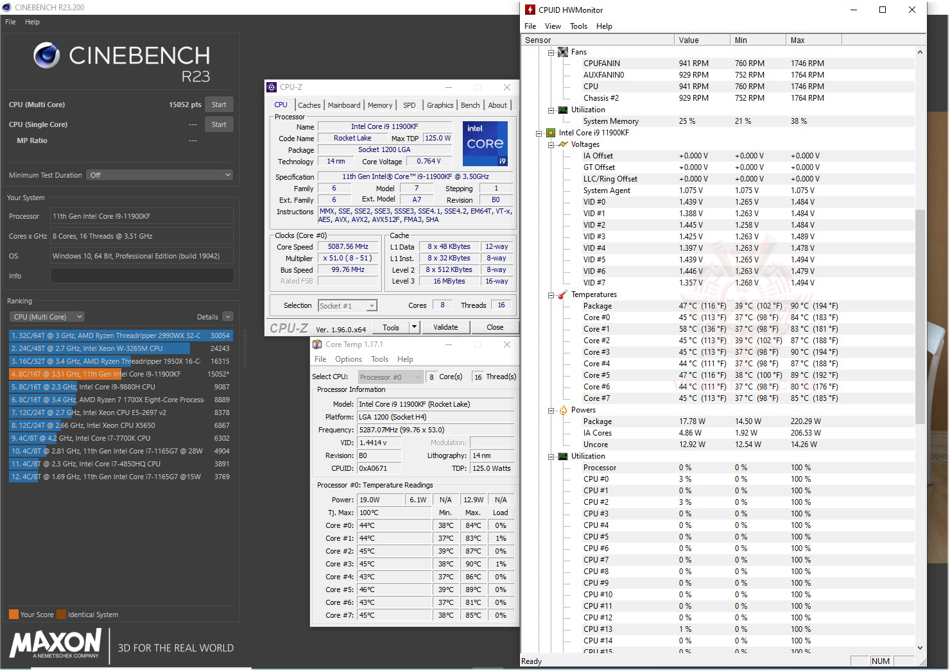
Task: Minimize the HWMonitor window
Action: (854, 10)
